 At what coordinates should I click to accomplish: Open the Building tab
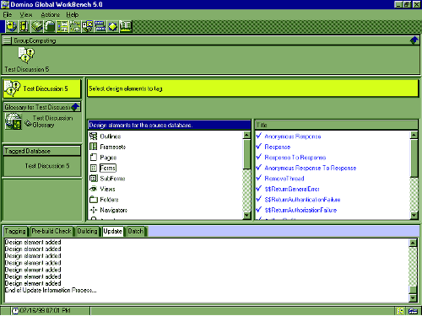click(x=88, y=231)
